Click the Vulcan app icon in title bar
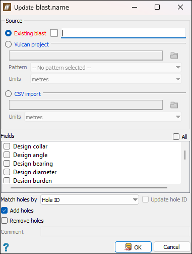The width and height of the screenshot is (192, 254). tap(7, 7)
